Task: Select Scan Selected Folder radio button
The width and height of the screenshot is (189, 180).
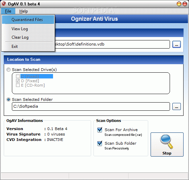Action: pos(8,100)
